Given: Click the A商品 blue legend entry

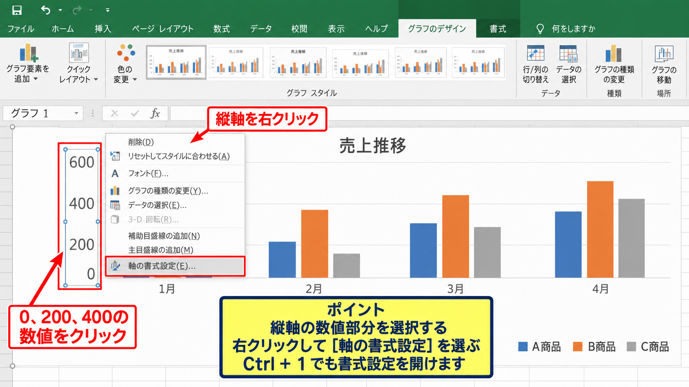Looking at the screenshot, I should [x=539, y=347].
